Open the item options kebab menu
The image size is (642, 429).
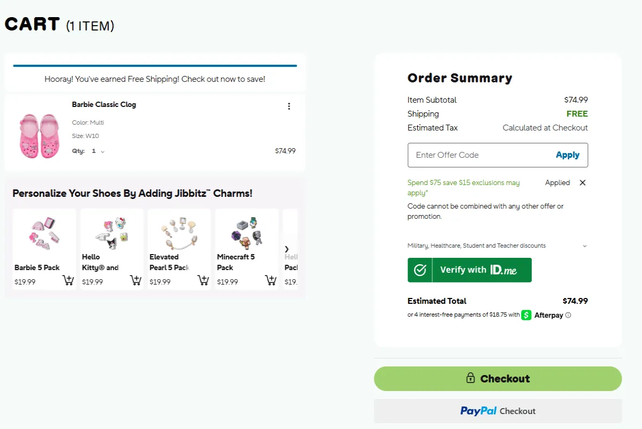click(x=289, y=106)
